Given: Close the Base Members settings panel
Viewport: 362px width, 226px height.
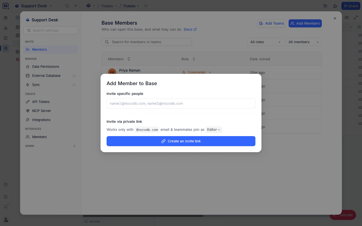Looking at the screenshot, I should (x=335, y=18).
